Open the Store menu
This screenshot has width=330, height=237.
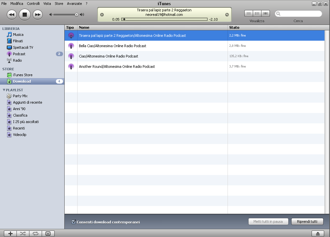[59, 4]
